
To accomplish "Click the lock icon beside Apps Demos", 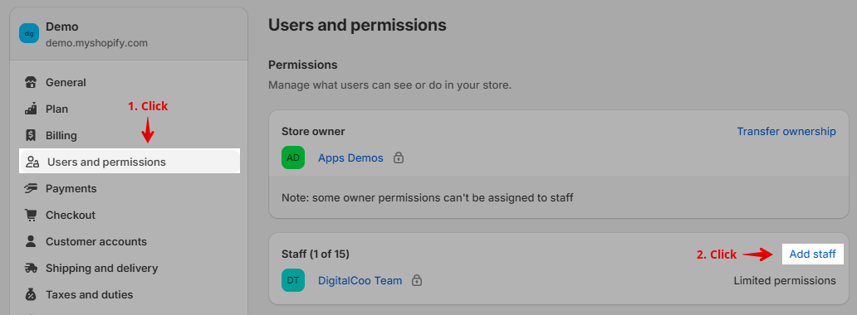I will tap(399, 158).
